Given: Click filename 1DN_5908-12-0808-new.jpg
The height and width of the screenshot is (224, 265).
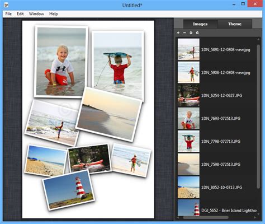Looking at the screenshot, I should 226,73.
